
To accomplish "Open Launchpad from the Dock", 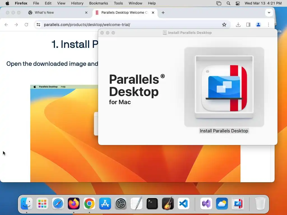I will [42, 204].
